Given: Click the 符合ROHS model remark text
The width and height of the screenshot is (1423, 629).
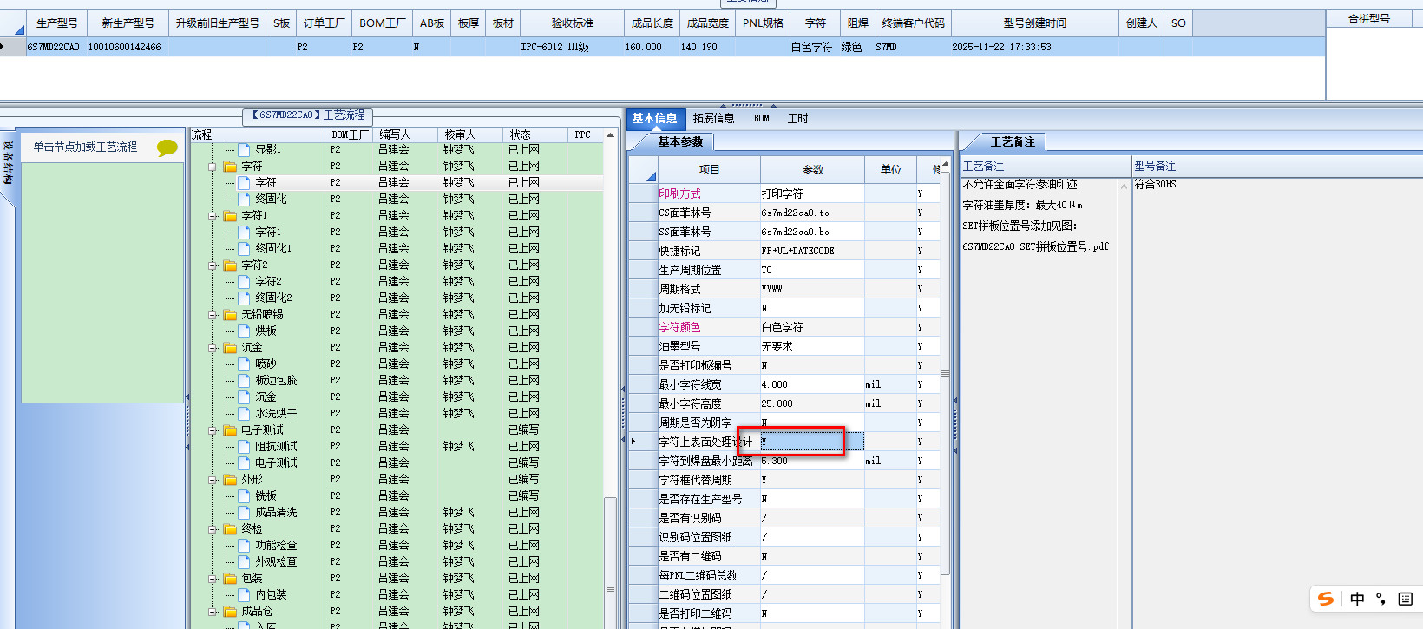Looking at the screenshot, I should [1155, 184].
